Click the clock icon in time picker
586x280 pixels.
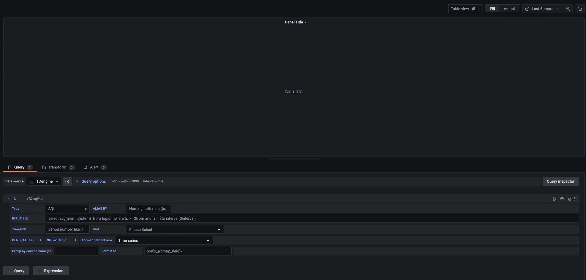pos(527,9)
